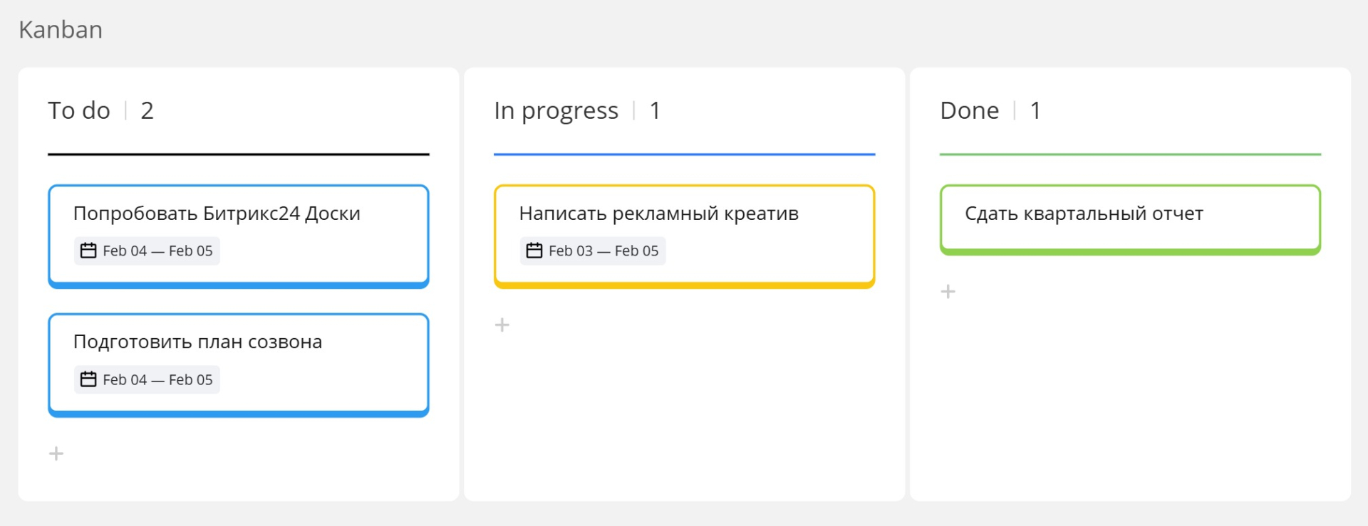Select the To do column title
1368x526 pixels.
(x=79, y=110)
